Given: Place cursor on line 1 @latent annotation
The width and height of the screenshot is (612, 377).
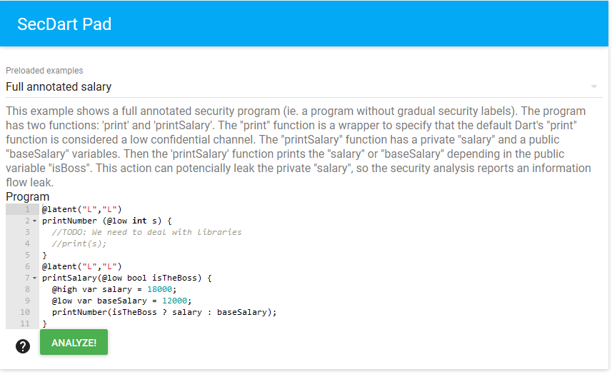Looking at the screenshot, I should tap(81, 210).
